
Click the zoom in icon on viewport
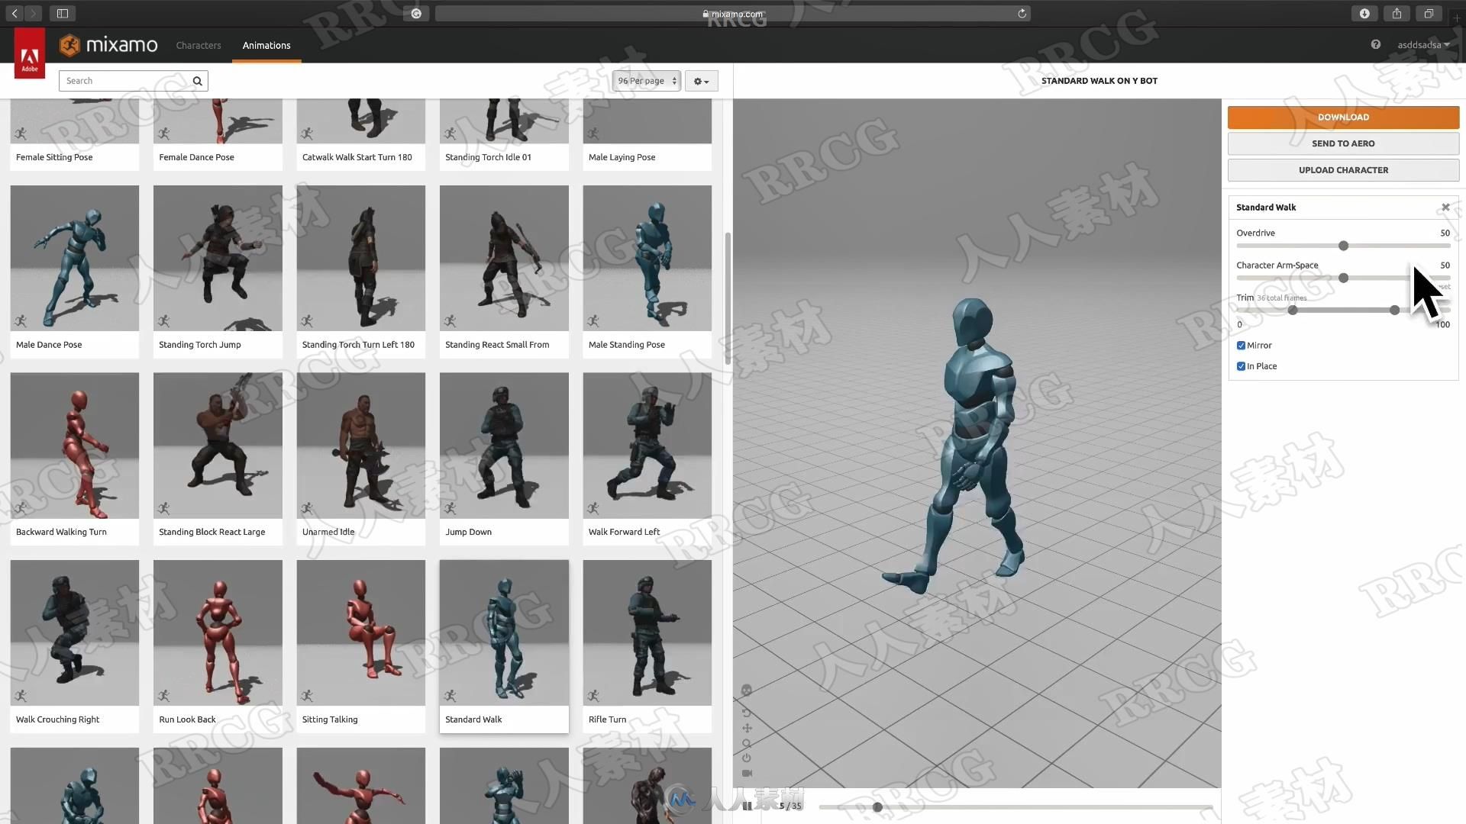747,742
